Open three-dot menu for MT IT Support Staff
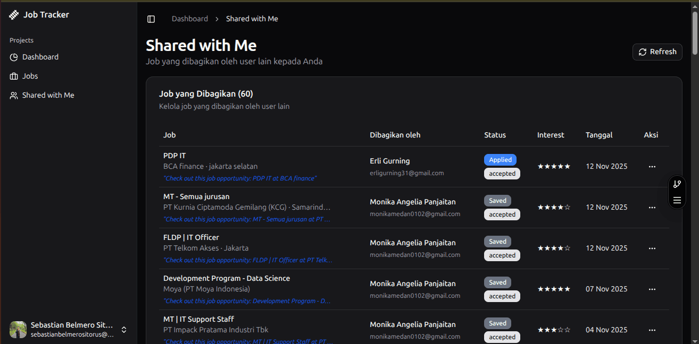Screen dimensions: 699x344 click(x=652, y=330)
